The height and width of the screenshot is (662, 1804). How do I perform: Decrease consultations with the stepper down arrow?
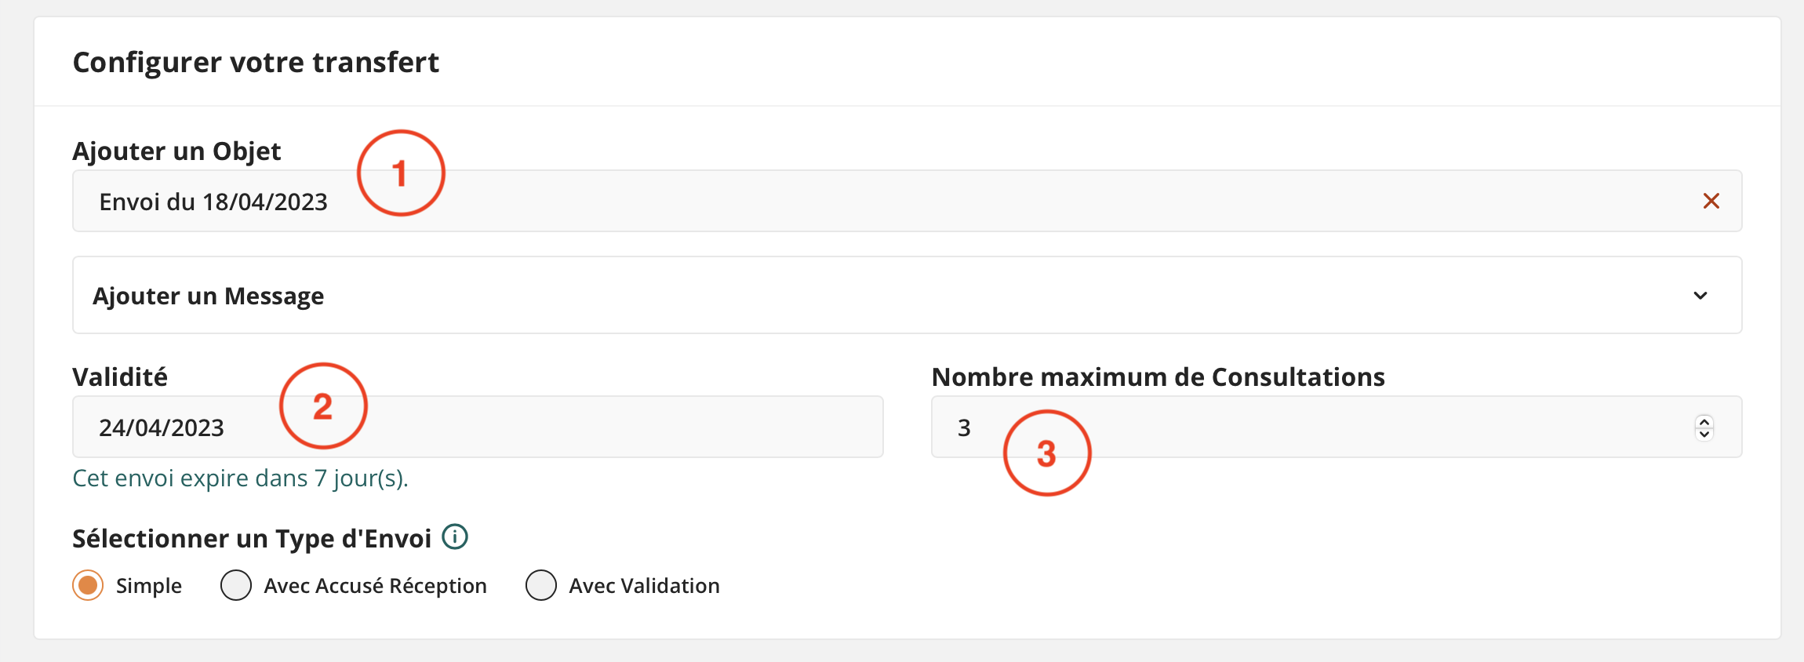(1704, 434)
